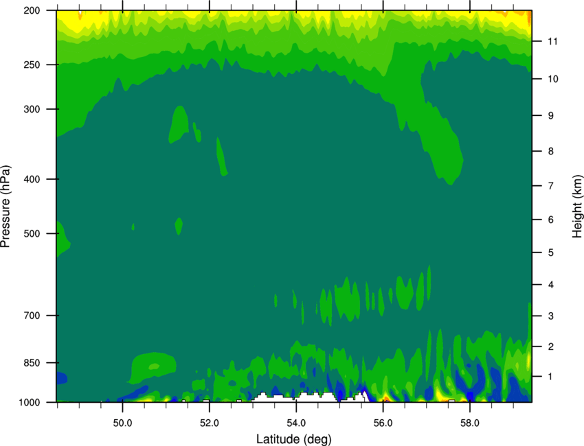This screenshot has width=584, height=446.
Task: Click the 7 km height tick label
Action: pos(551,186)
